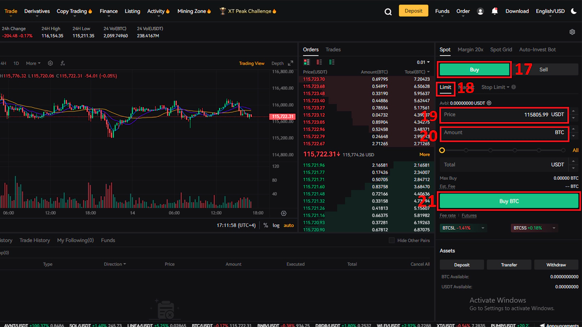582x327 pixels.
Task: Click the yellow Deposit button in header
Action: click(x=414, y=11)
